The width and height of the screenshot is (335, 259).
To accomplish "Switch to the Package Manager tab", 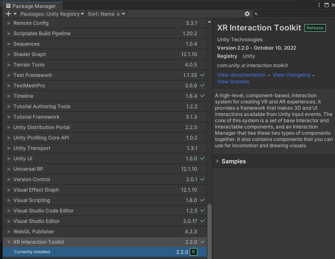I will pos(32,6).
